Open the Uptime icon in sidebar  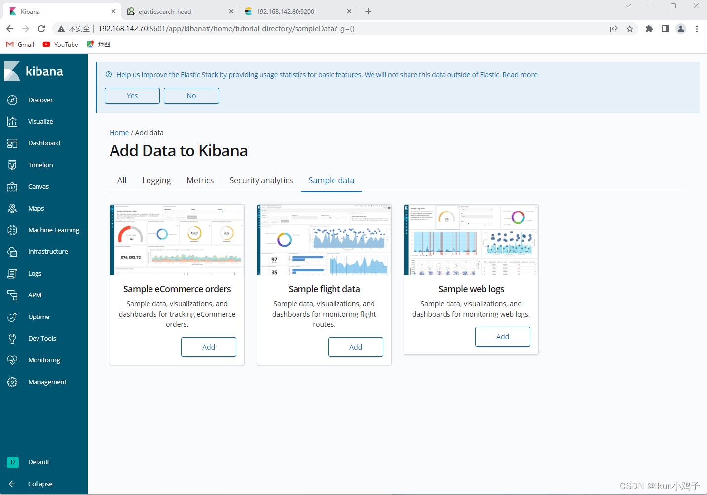click(12, 317)
